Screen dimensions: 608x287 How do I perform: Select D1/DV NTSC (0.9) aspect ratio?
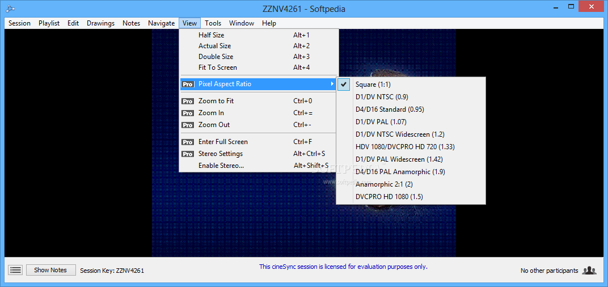tap(411, 97)
